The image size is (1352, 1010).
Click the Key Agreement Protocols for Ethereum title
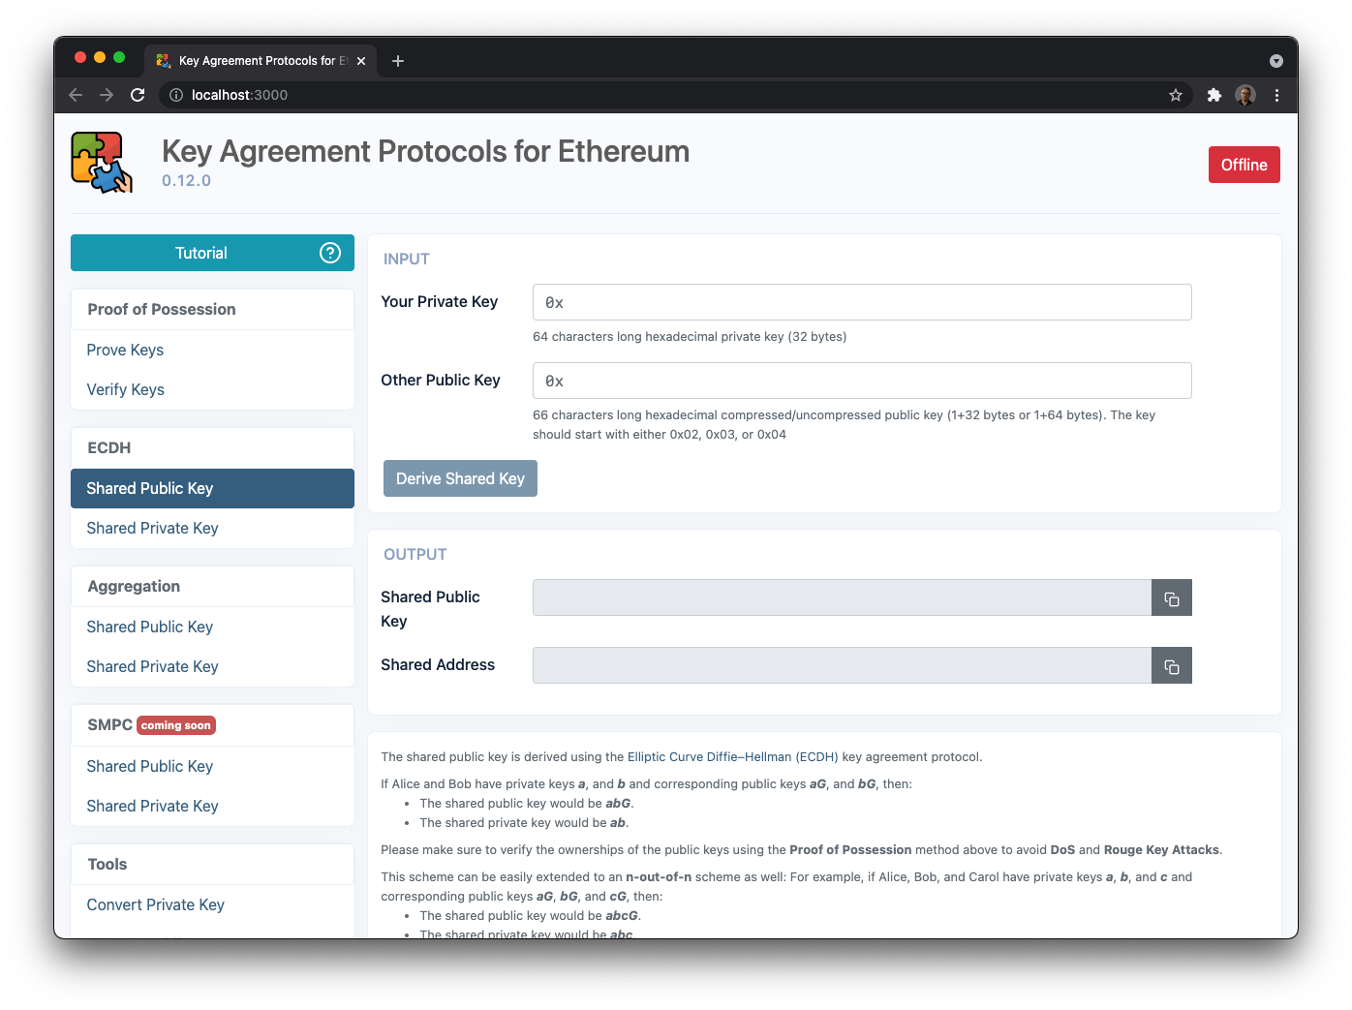pos(425,152)
